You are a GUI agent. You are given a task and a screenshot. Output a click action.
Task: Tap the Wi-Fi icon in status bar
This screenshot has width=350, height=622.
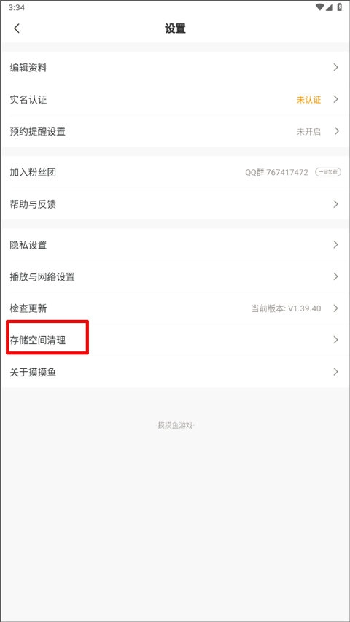[320, 7]
